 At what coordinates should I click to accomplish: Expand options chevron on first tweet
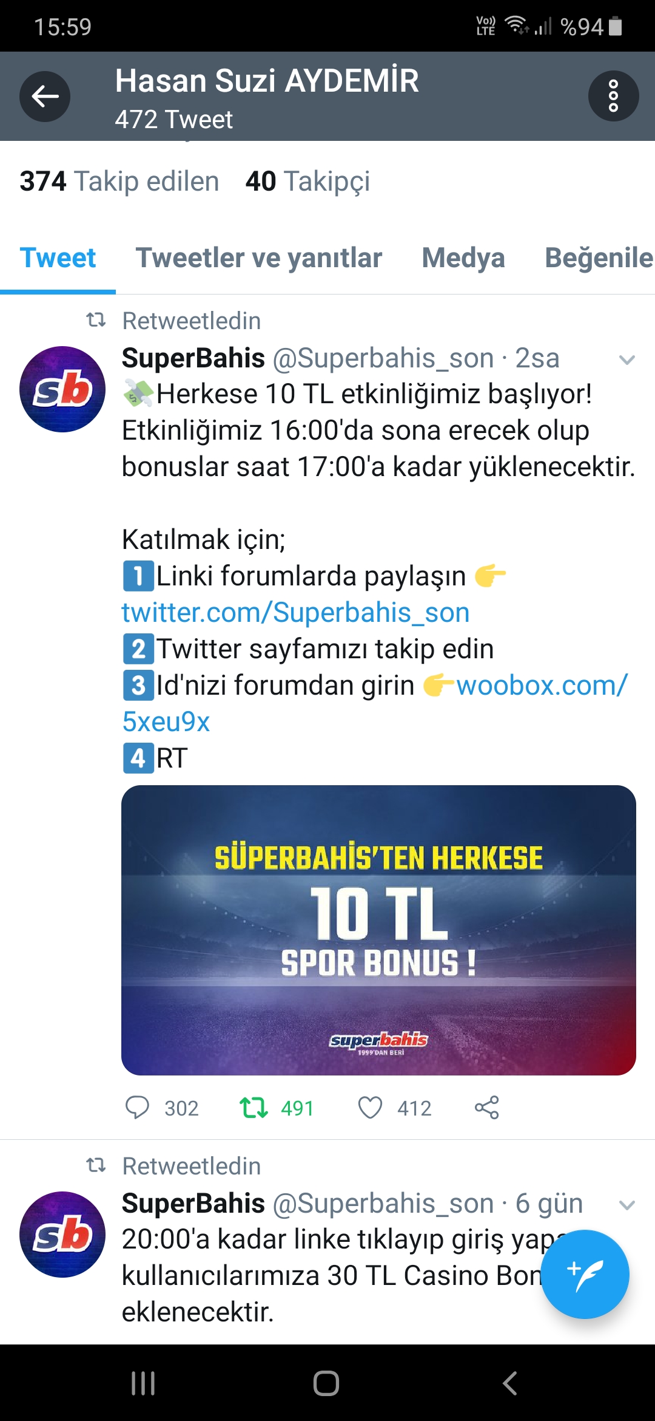click(626, 360)
